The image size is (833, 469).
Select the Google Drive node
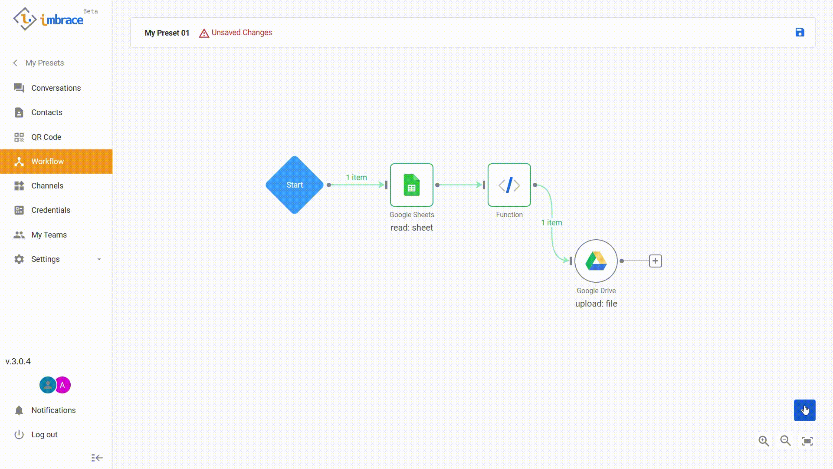coord(596,261)
